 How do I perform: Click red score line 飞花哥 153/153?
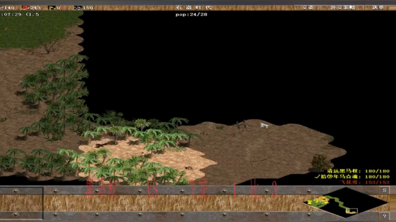click(365, 182)
